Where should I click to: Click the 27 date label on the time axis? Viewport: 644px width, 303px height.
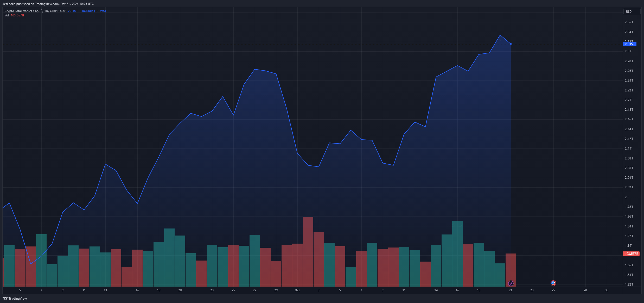coord(255,290)
